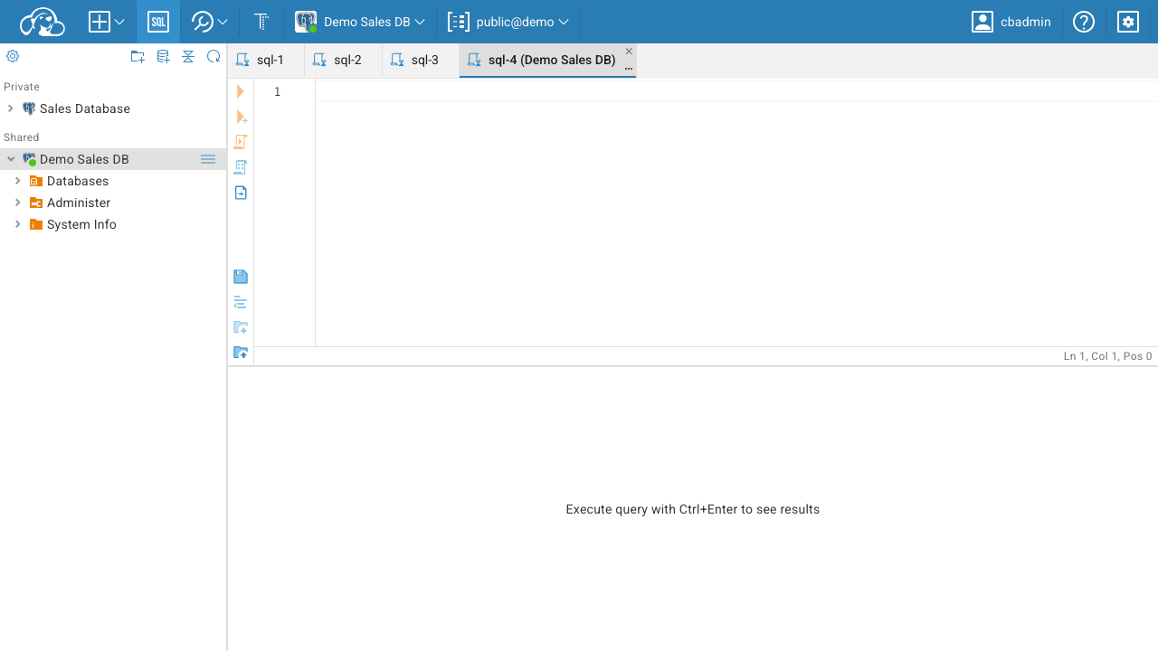Open the SQL editor toolbar button
The width and height of the screenshot is (1158, 651).
pos(158,22)
